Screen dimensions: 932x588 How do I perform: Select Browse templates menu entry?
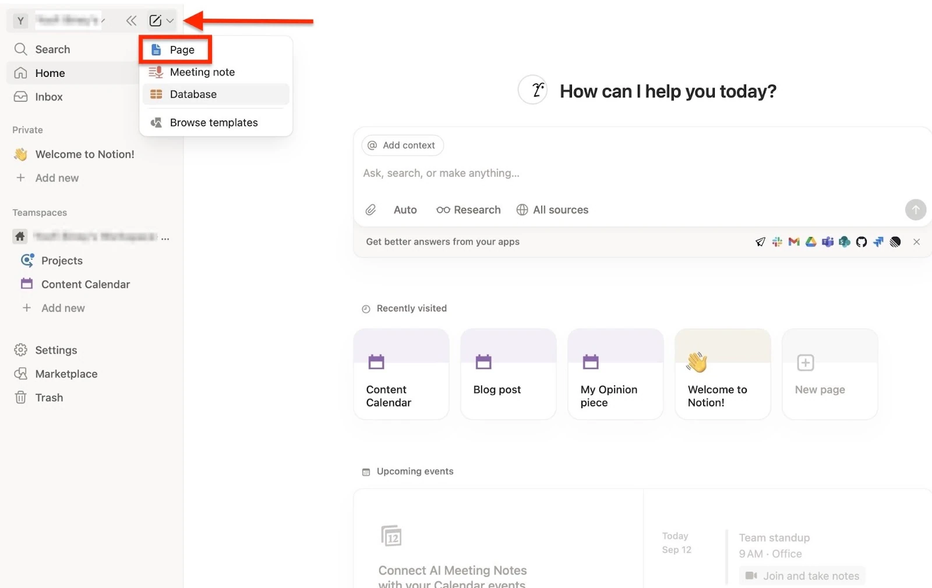[x=216, y=123]
